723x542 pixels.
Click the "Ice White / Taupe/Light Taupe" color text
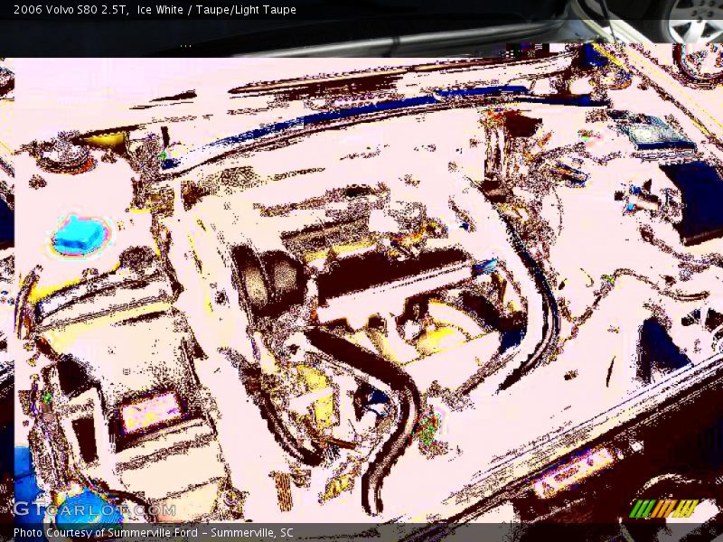tap(217, 10)
